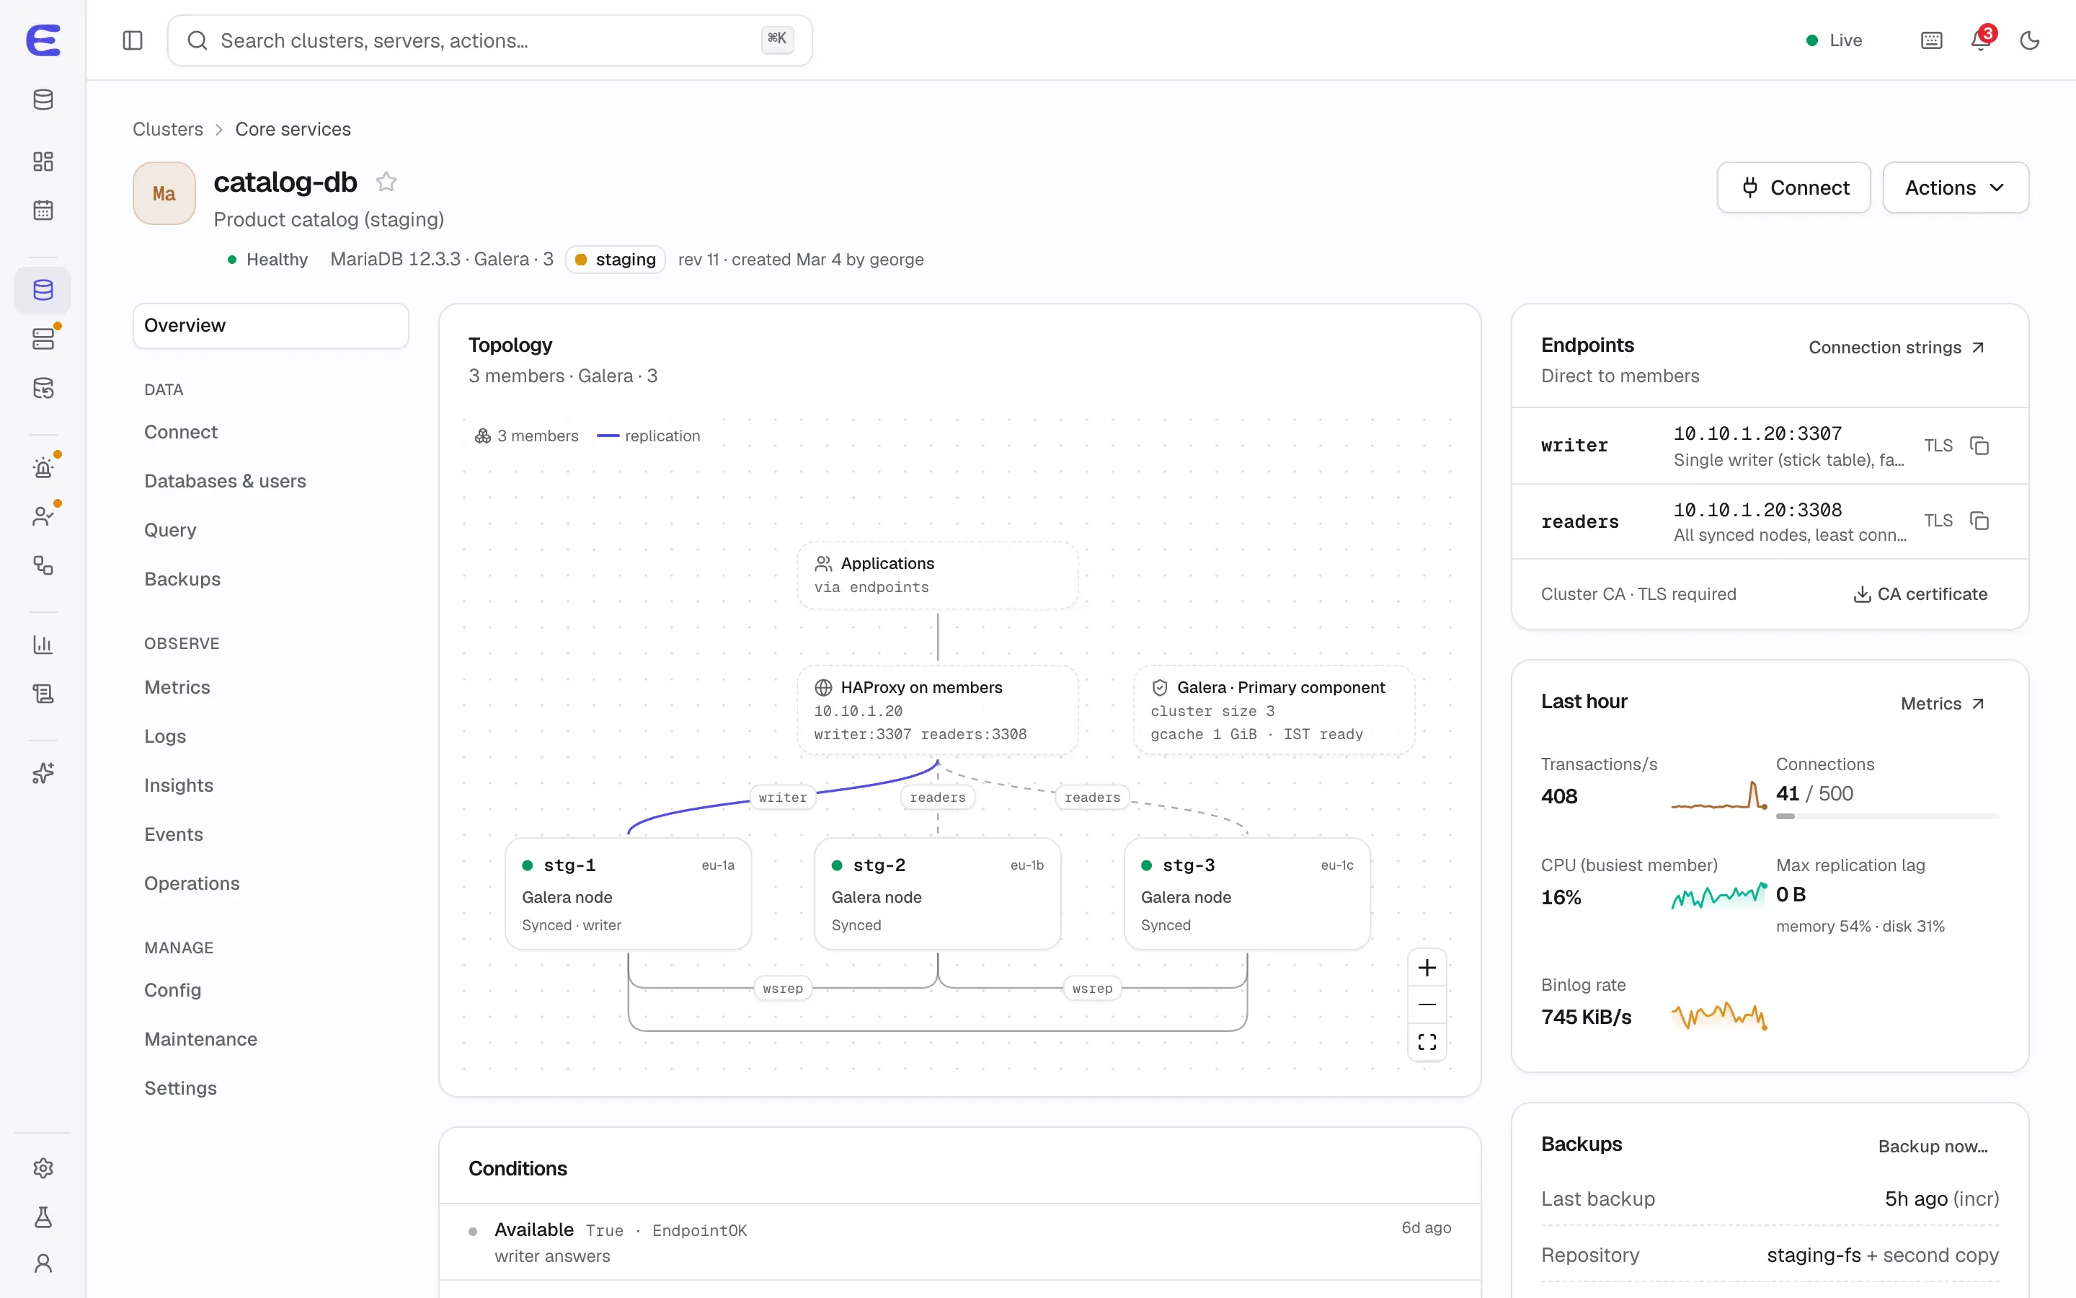The image size is (2076, 1298).
Task: Select the Overview tab
Action: pyautogui.click(x=270, y=325)
